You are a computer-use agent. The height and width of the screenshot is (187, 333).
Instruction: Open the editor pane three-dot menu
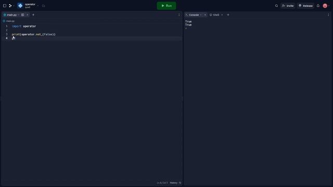coord(179,15)
